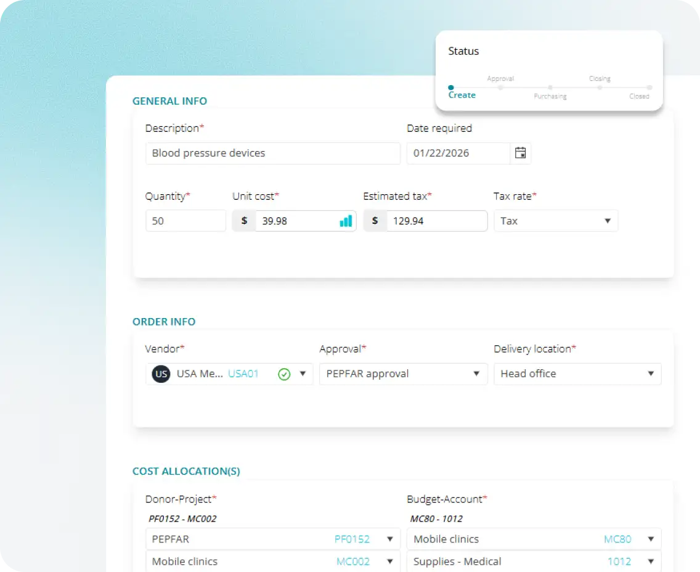Click the Unit cost dollar sign prefix

click(x=244, y=221)
